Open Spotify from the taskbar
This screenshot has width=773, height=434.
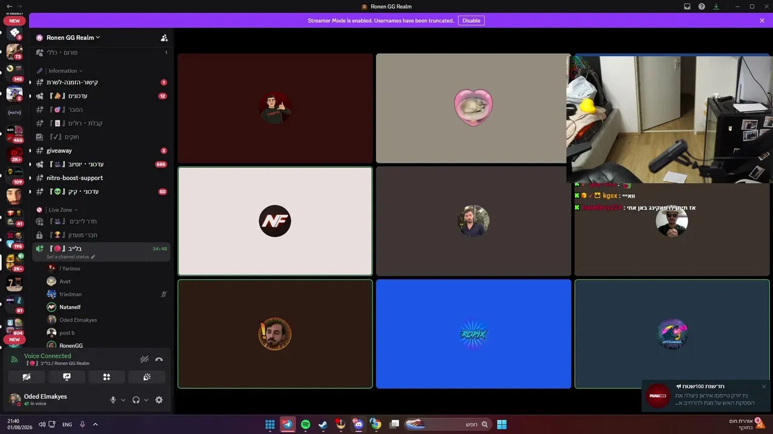[306, 424]
